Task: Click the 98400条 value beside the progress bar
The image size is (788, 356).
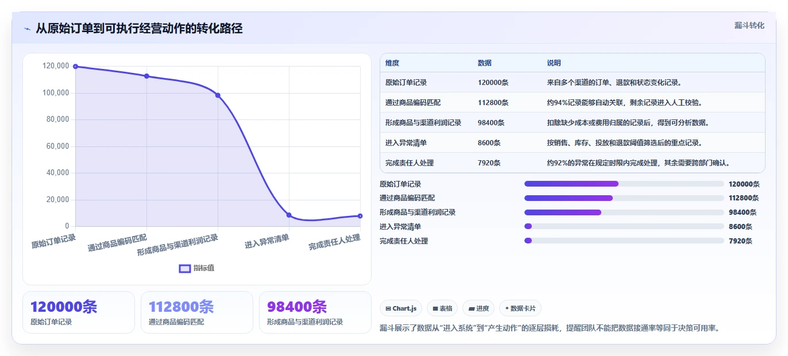Action: [x=743, y=212]
